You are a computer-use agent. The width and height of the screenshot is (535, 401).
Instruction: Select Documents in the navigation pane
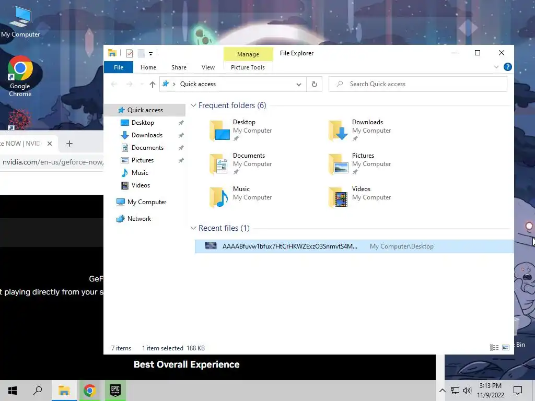(147, 148)
